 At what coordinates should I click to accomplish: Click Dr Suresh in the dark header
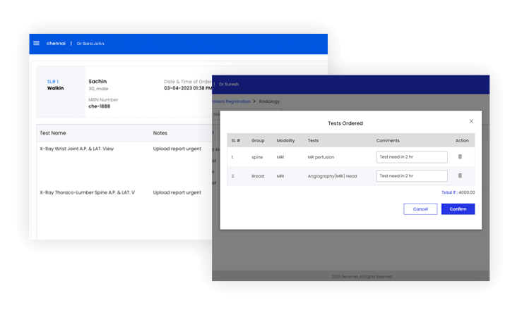coord(229,84)
